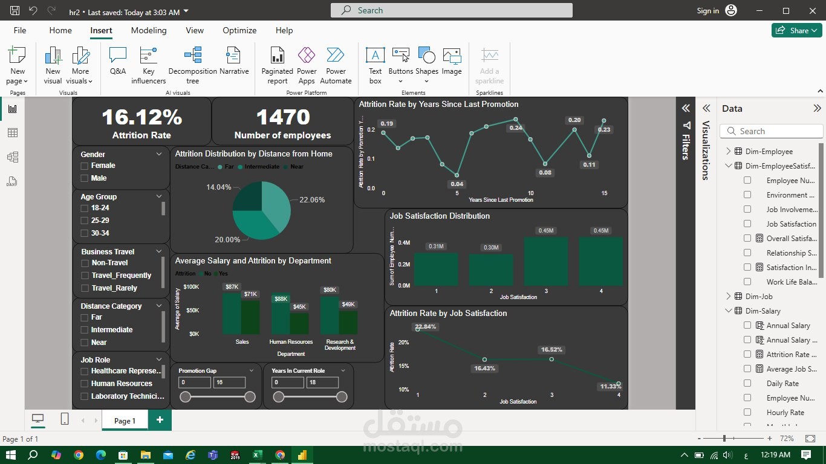826x464 pixels.
Task: Switch to mobile layout at bottom
Action: (x=65, y=419)
